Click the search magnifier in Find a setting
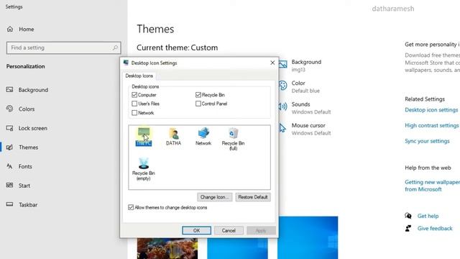The image size is (460, 259). pos(115,47)
